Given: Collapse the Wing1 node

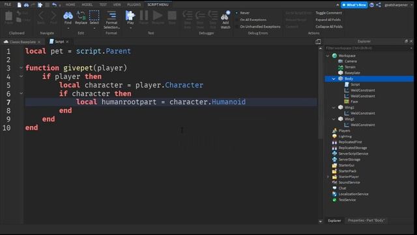Looking at the screenshot, I should [334, 107].
